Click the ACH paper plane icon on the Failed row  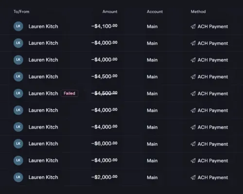click(193, 94)
